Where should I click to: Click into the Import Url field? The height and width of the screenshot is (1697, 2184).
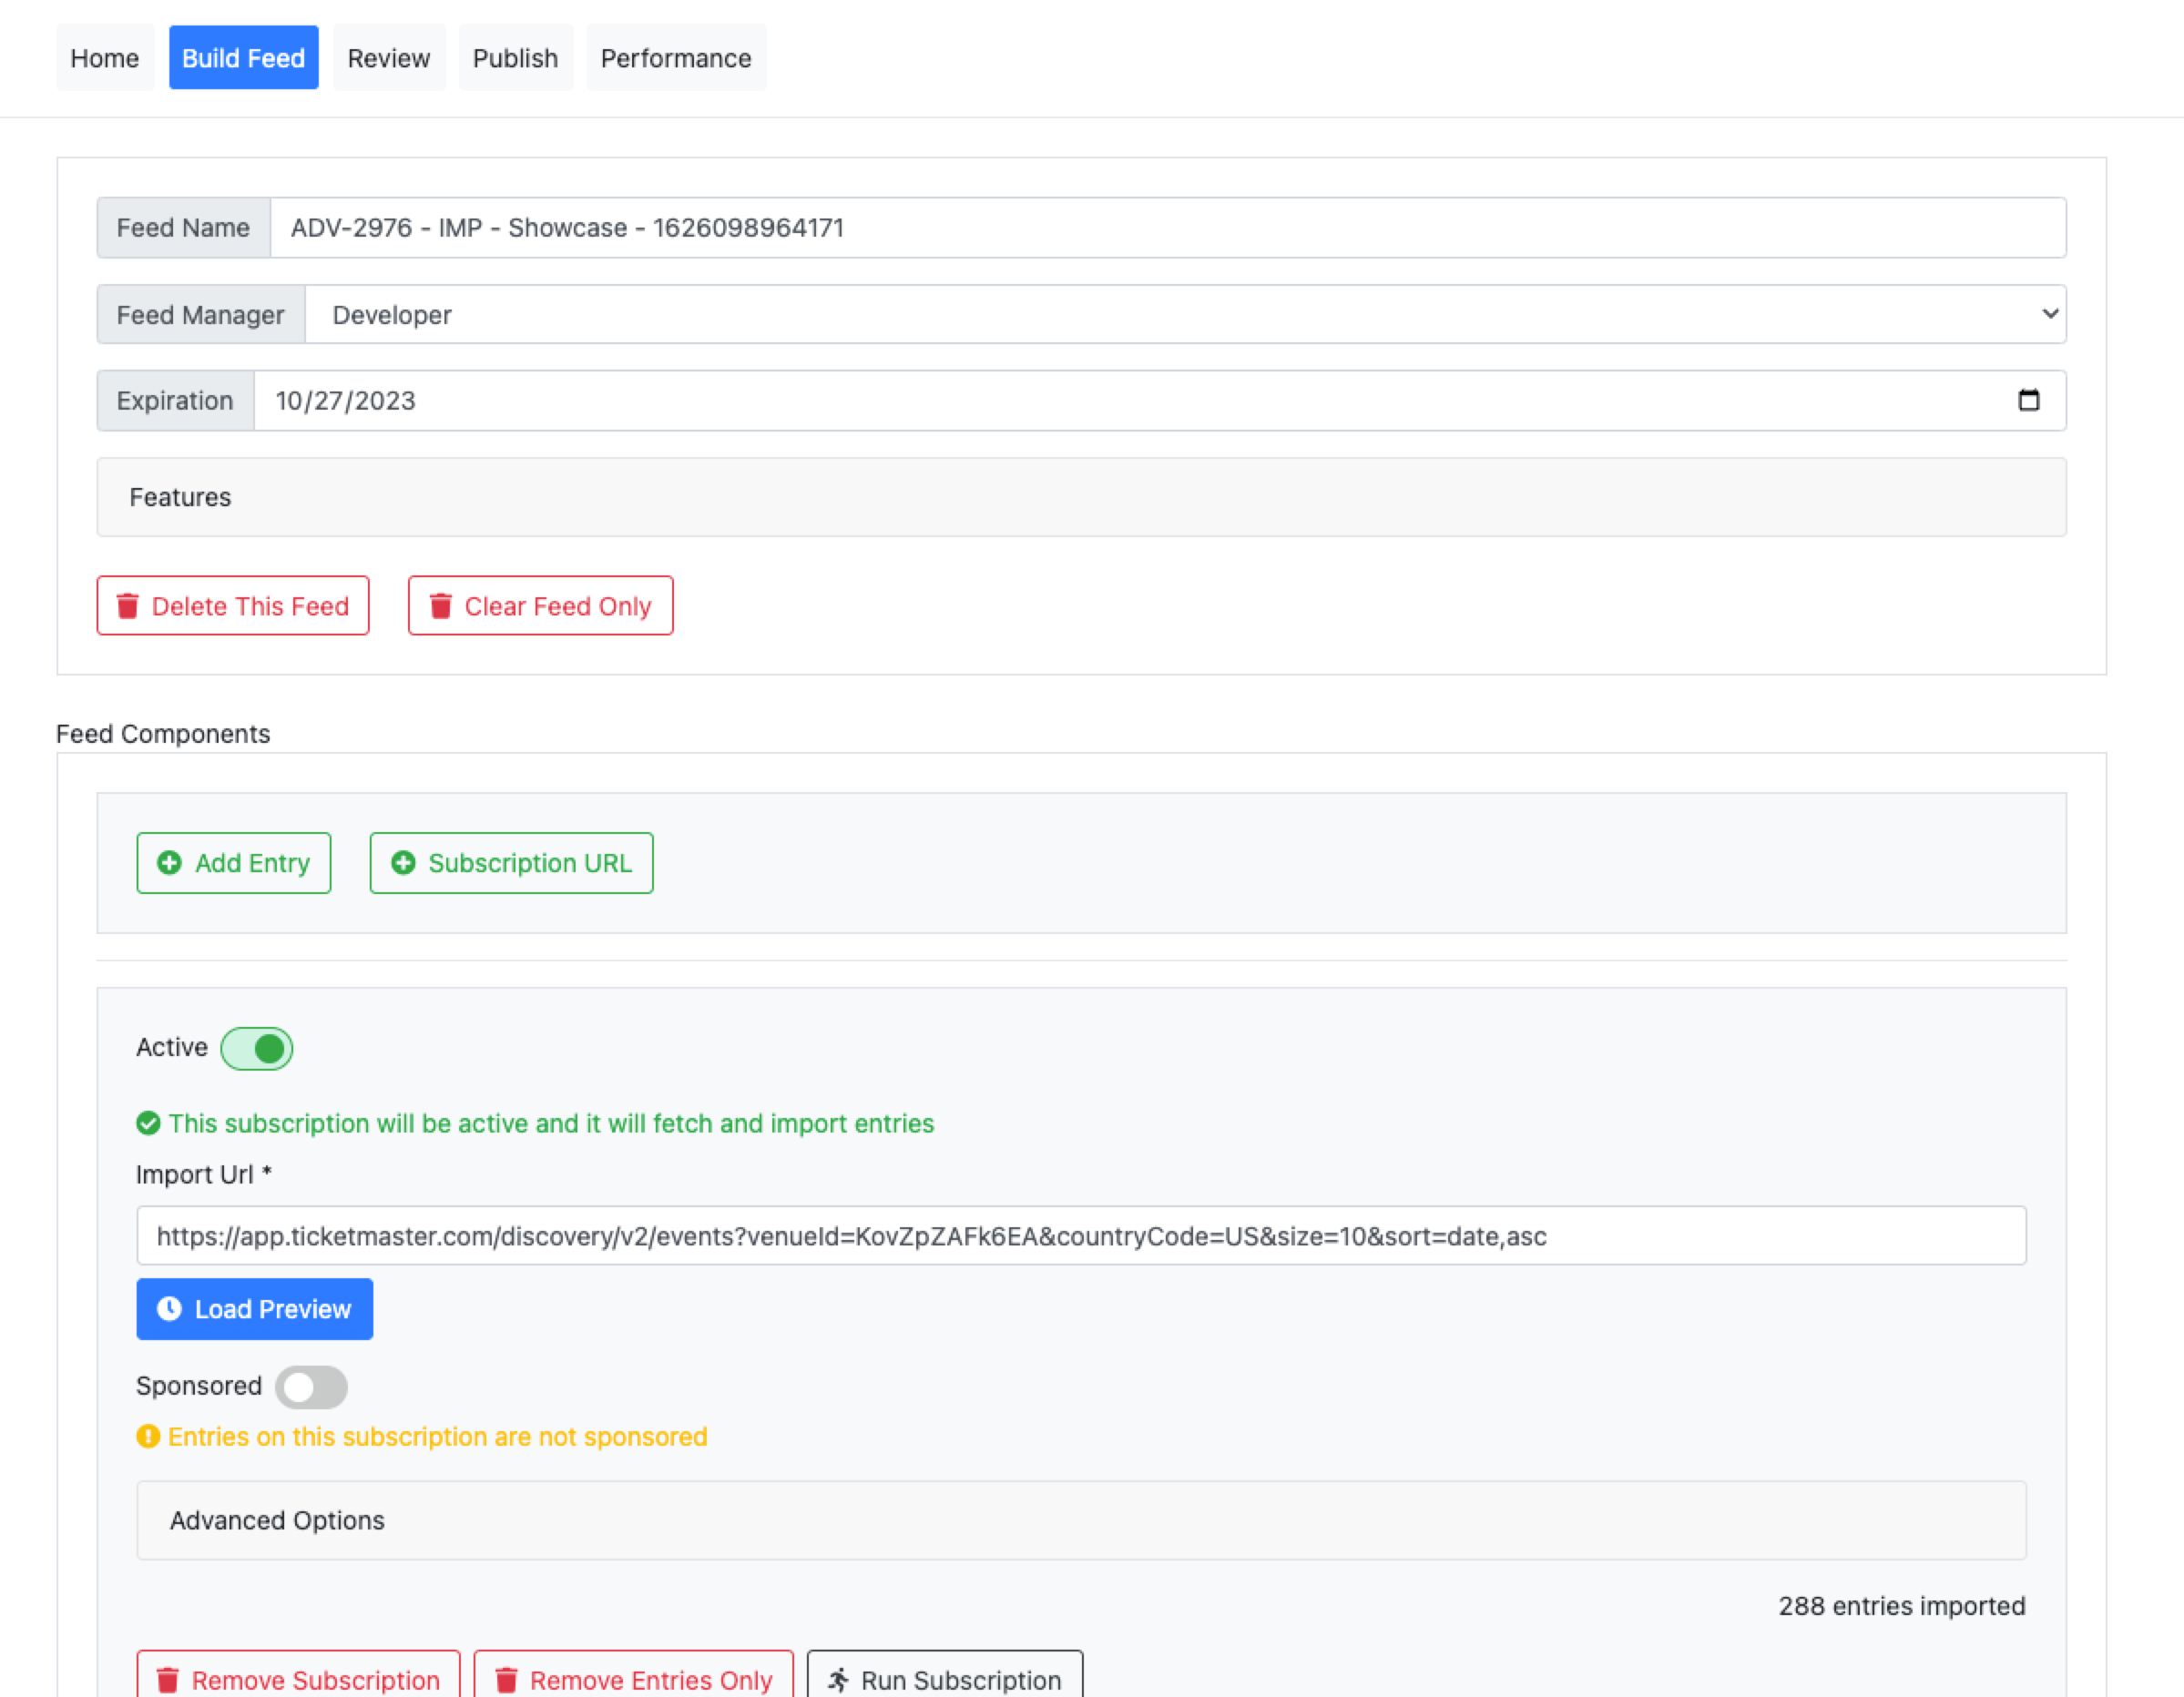click(1080, 1236)
